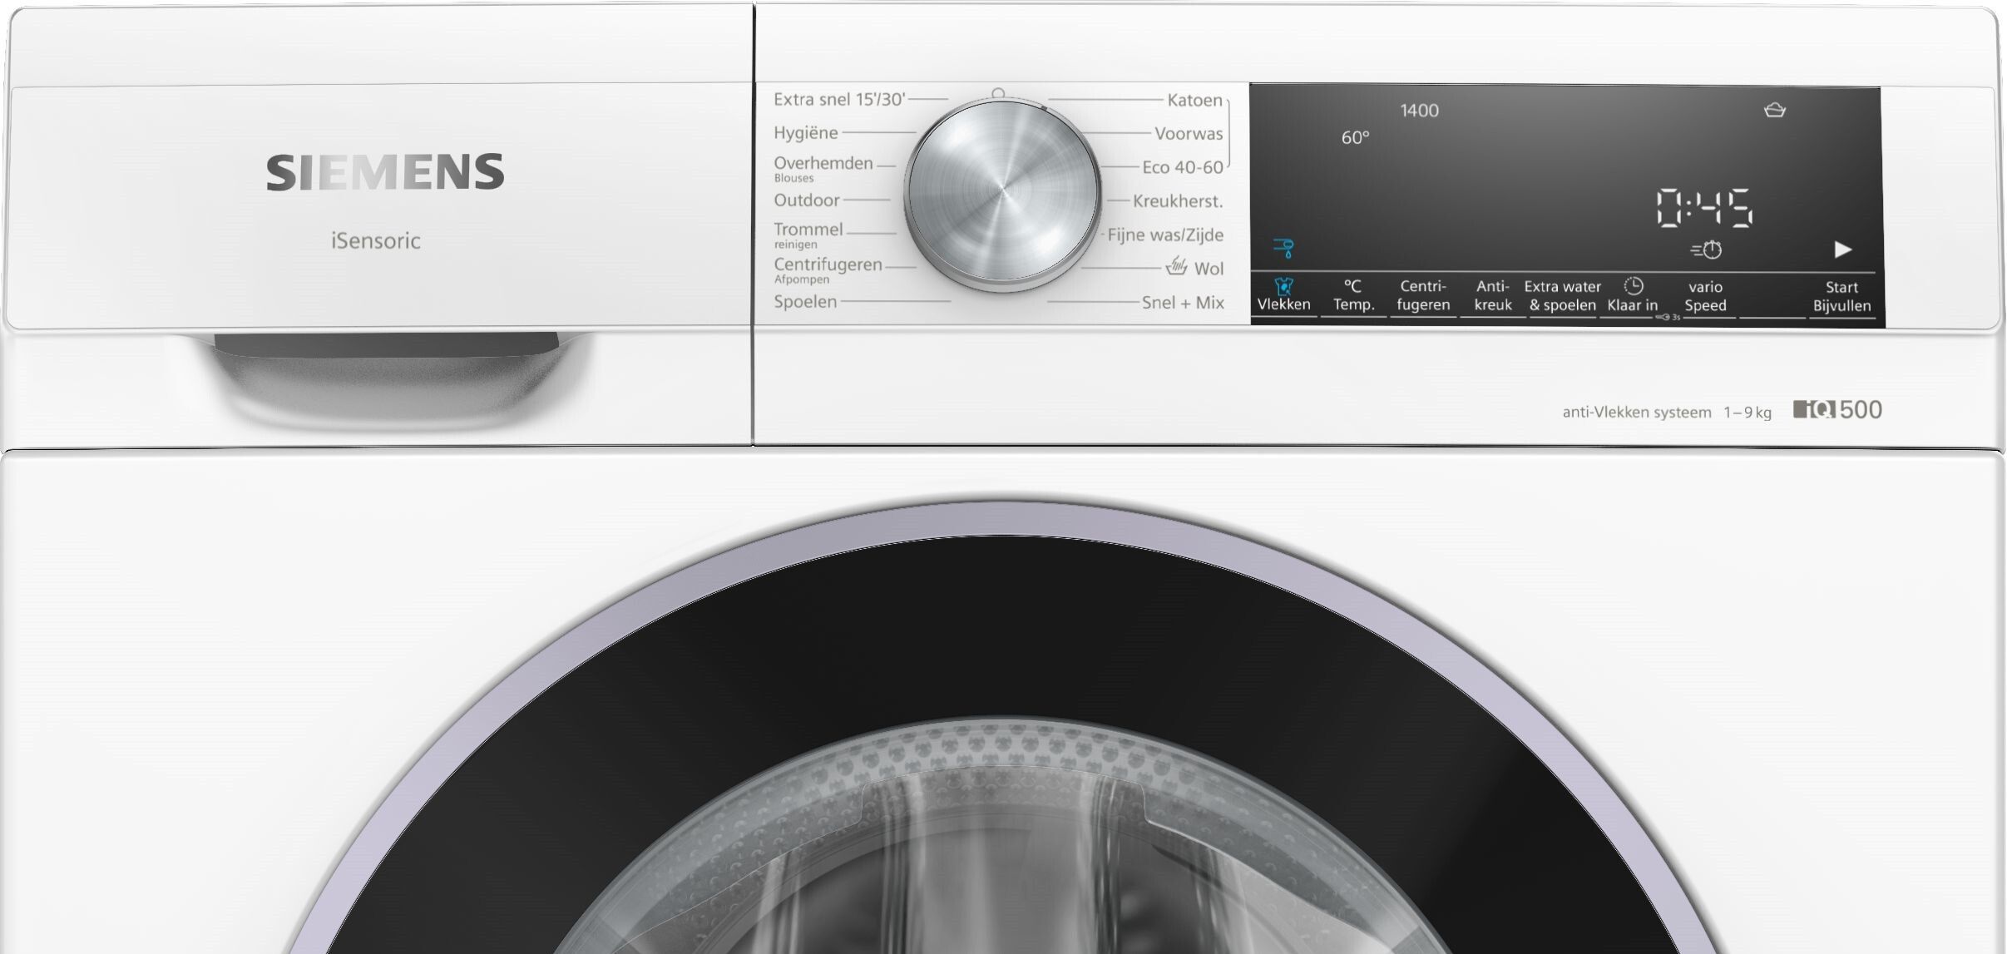
Task: Enable the vario Speed option
Action: (1705, 296)
